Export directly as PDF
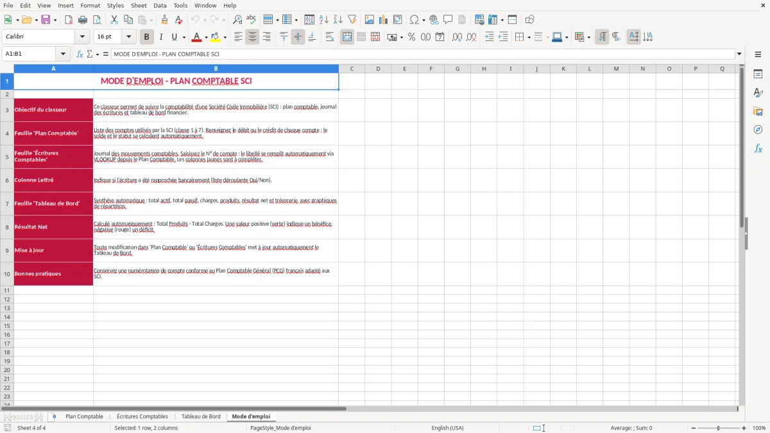 69,20
